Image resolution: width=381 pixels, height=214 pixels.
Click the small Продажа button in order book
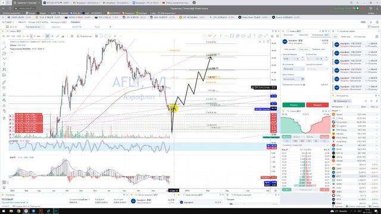[324, 137]
